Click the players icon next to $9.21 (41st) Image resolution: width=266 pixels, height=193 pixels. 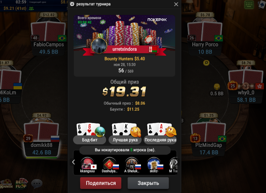[31, 8]
